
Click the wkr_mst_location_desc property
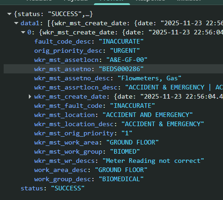point(74,124)
